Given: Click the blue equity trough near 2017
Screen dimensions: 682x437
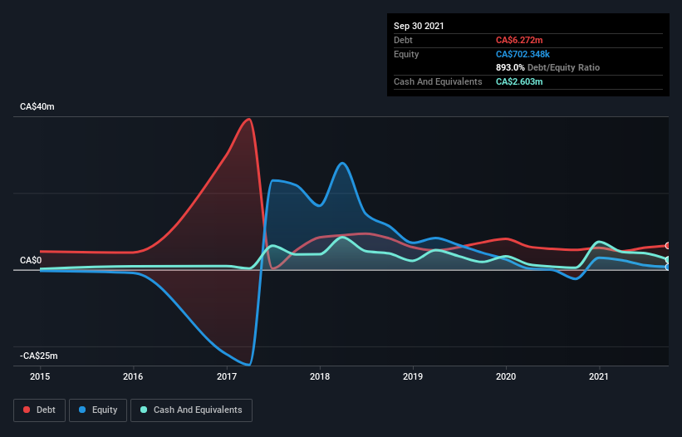Looking at the screenshot, I should (248, 365).
